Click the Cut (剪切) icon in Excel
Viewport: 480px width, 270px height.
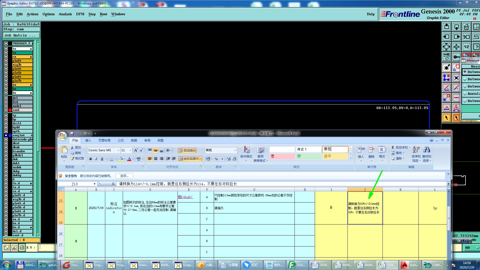pos(72,147)
